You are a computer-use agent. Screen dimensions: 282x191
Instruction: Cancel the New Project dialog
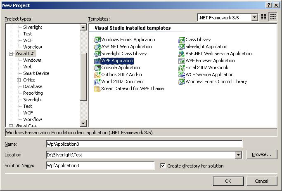click(x=261, y=181)
